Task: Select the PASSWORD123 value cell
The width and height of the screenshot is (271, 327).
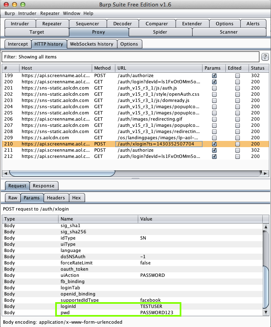Action: pyautogui.click(x=157, y=312)
